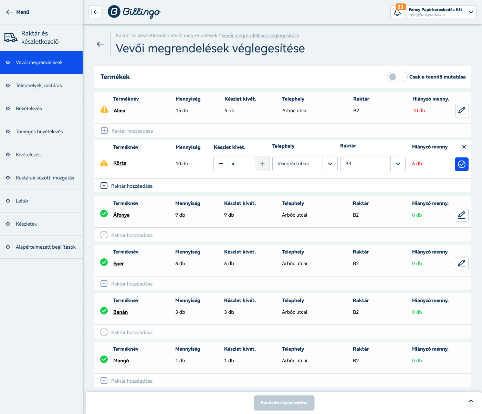Viewport: 482px width, 414px height.
Task: Open Raktárak közötti mozgatás
Action: (41, 178)
